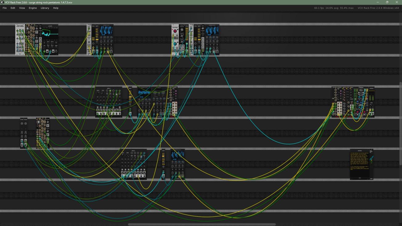
Task: Click the horizontal scrollbar at the bottom
Action: pyautogui.click(x=202, y=224)
